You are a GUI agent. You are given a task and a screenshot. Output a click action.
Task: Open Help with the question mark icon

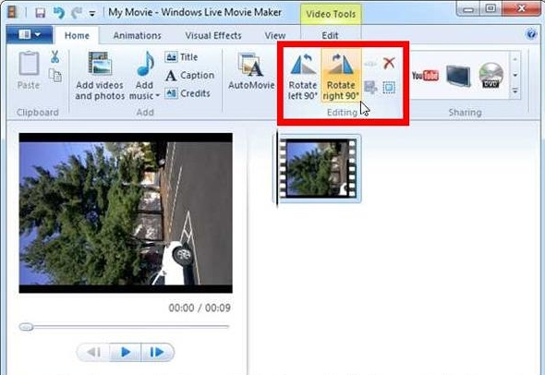531,33
